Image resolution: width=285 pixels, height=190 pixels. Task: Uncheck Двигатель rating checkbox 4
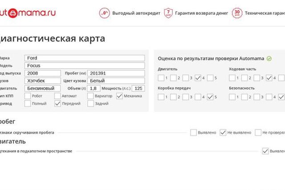(x=198, y=78)
